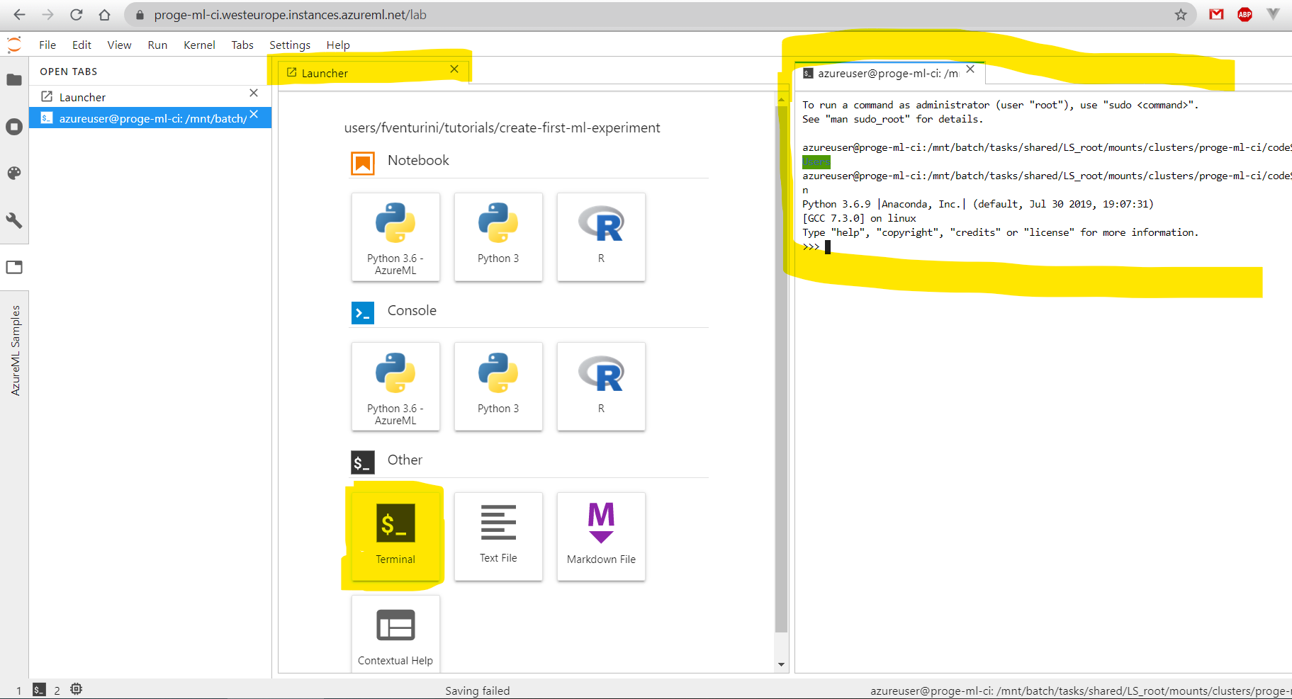The height and width of the screenshot is (699, 1292).
Task: Click the Other section heading
Action: click(405, 460)
